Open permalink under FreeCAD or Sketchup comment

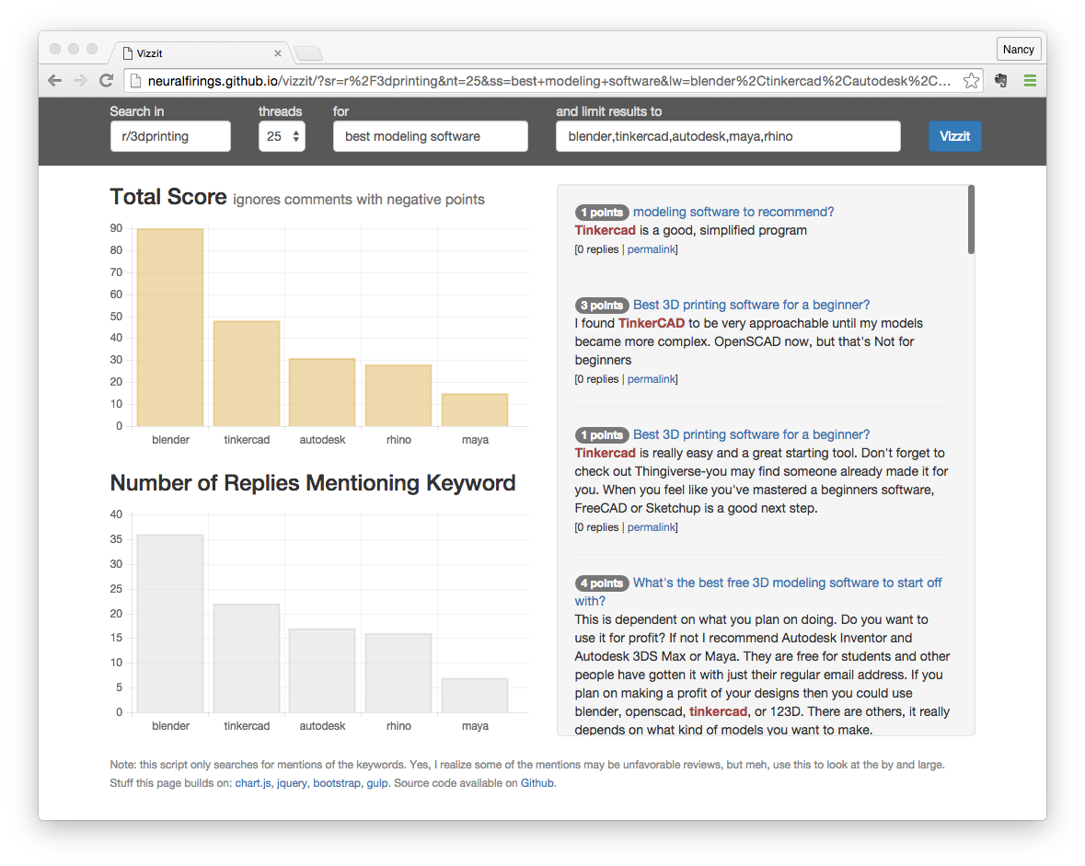click(652, 527)
